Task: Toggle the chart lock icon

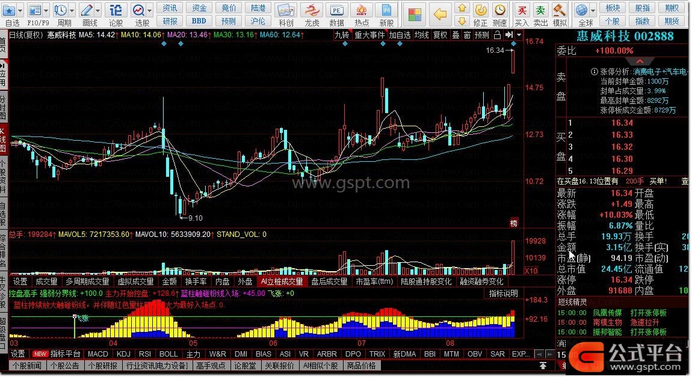Action: pyautogui.click(x=498, y=35)
